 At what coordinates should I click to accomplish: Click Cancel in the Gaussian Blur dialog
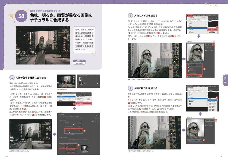tap(209, 123)
